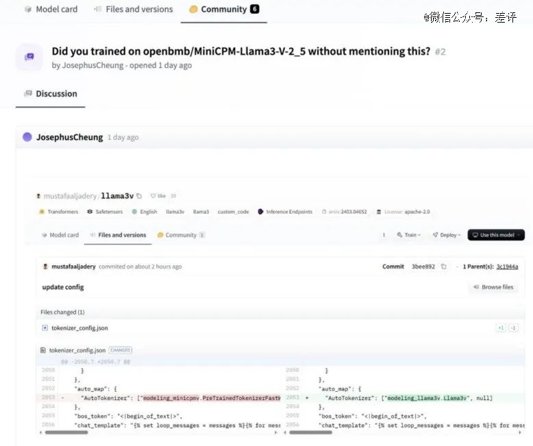
Task: Open embedded Community tab with badge 1
Action: coord(181,235)
